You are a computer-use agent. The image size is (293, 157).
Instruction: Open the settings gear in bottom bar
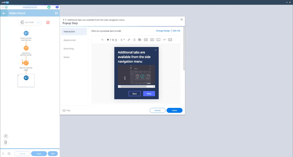(9, 154)
